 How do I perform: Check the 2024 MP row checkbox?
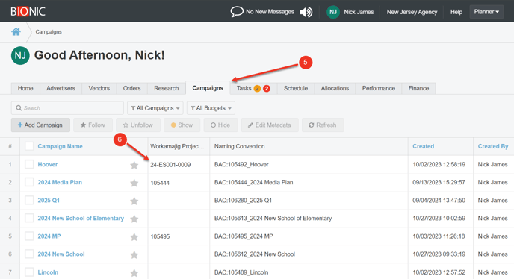point(29,236)
